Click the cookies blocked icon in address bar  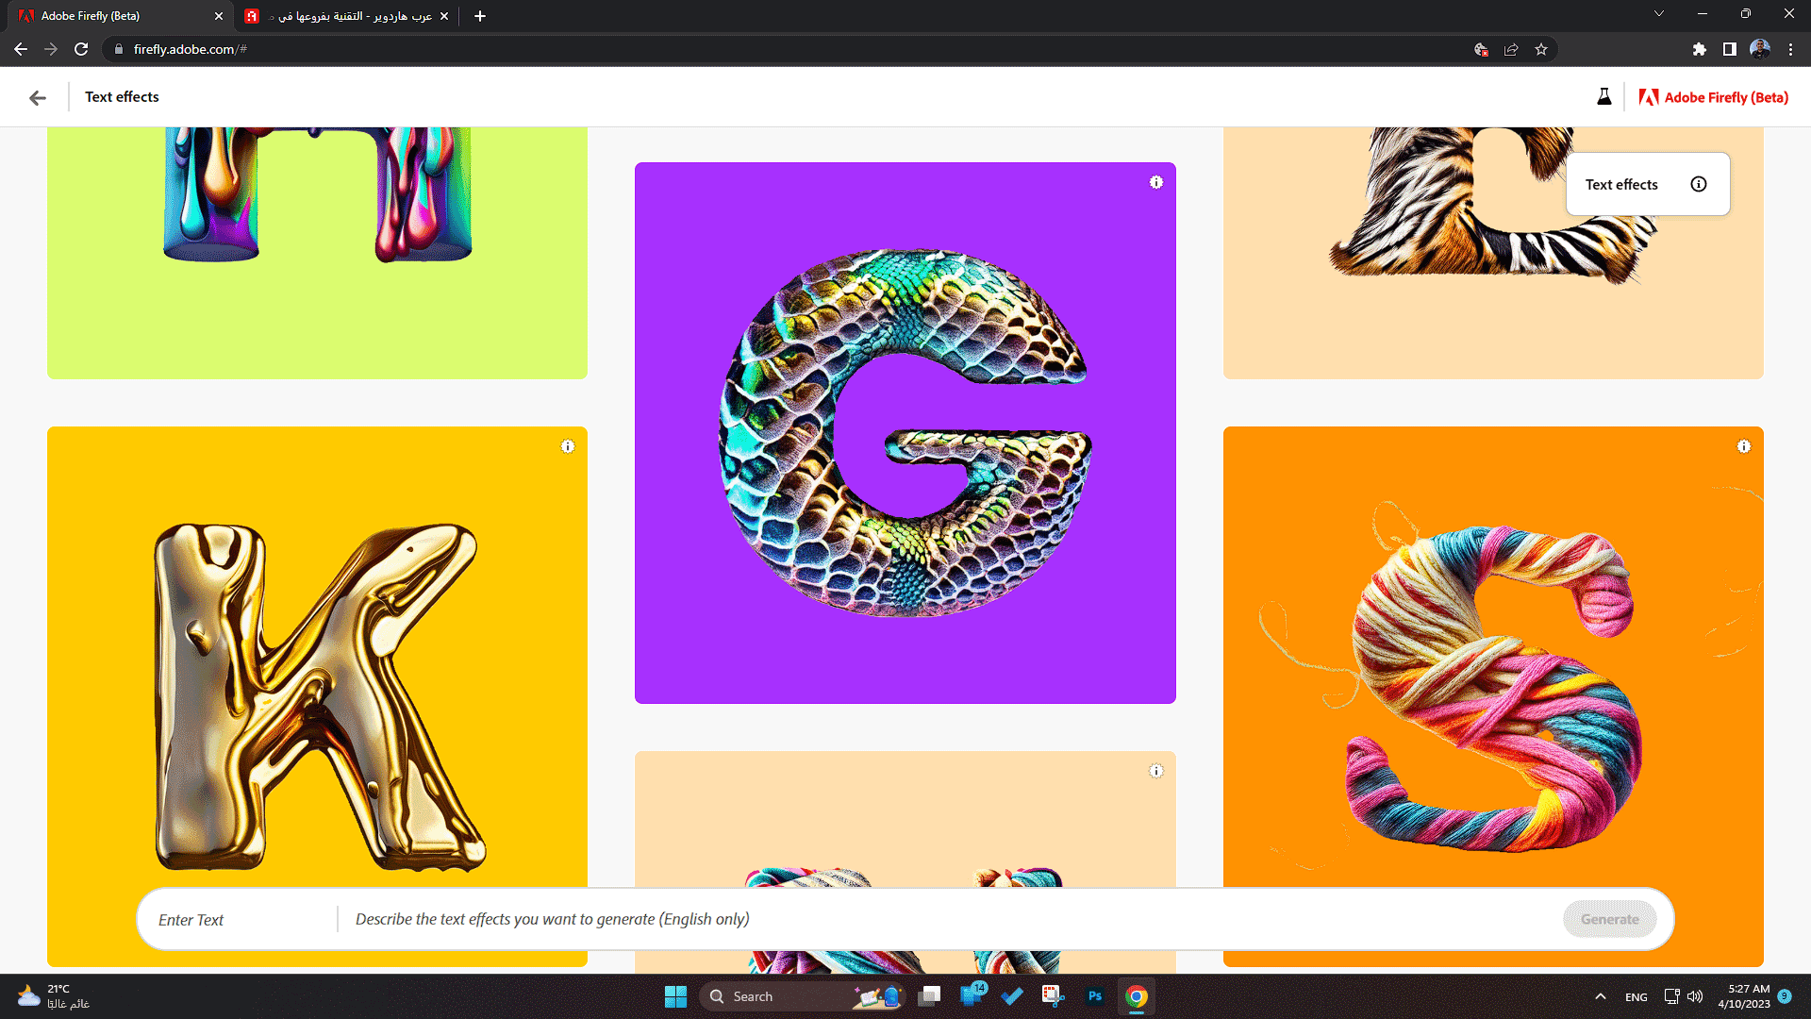[x=1481, y=49]
